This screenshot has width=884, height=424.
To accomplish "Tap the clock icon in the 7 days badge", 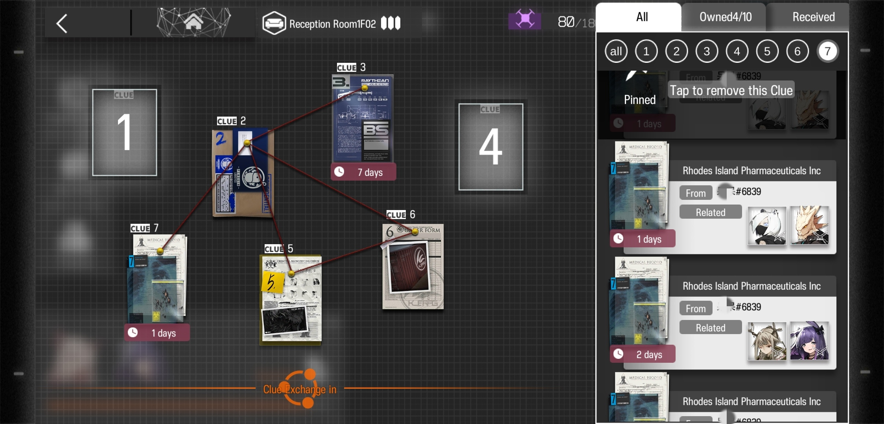I will [339, 172].
